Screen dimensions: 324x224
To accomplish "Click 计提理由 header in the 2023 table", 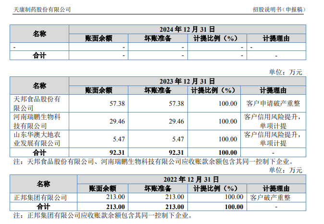I will [x=273, y=90].
